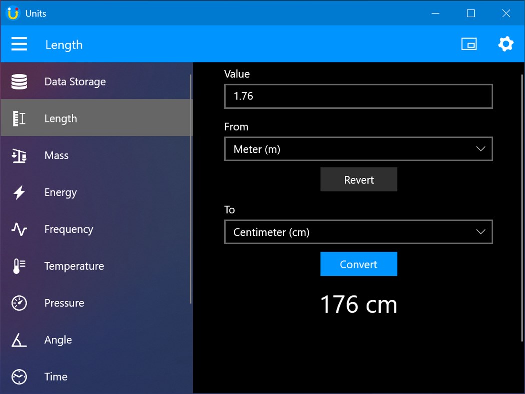This screenshot has height=394, width=525.
Task: Select the Energy lightning bolt icon
Action: [19, 192]
